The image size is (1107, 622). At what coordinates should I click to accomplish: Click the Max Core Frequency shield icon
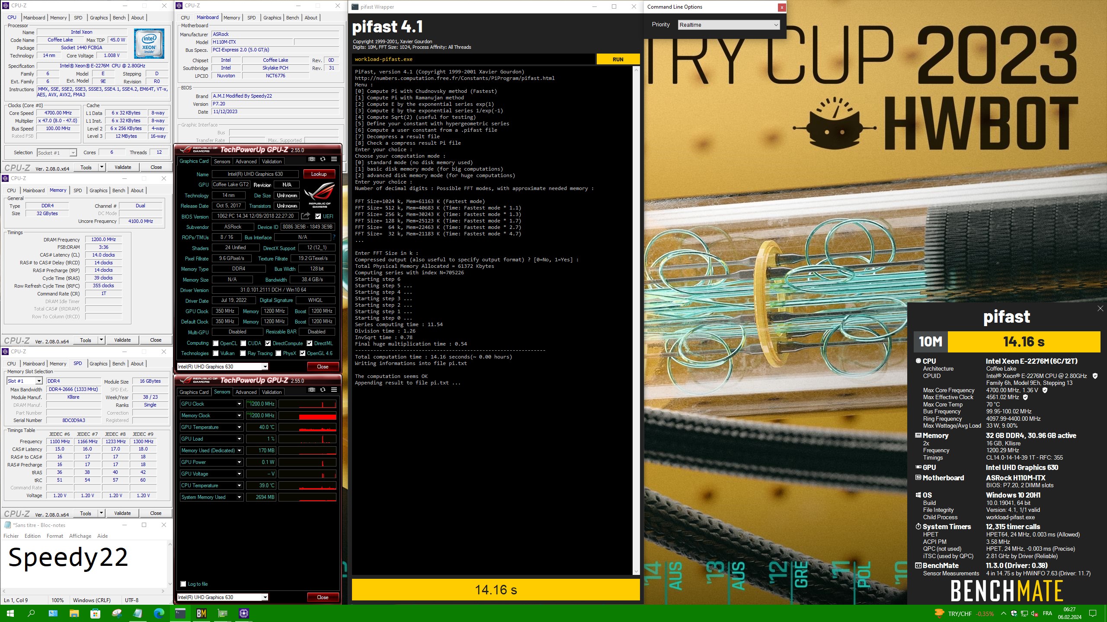tap(1045, 390)
